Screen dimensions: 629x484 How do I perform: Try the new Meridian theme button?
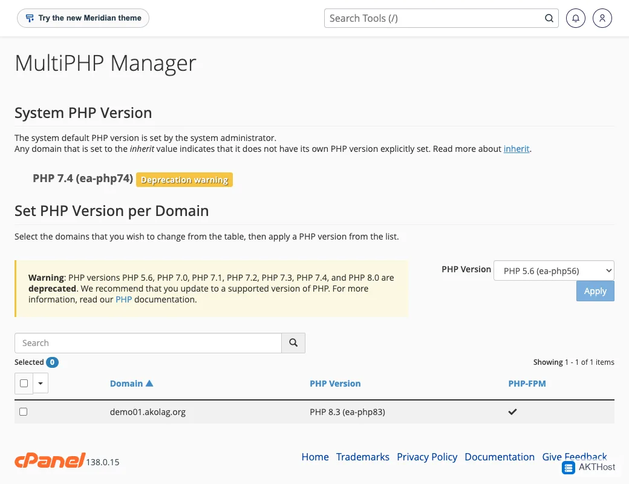tap(83, 18)
